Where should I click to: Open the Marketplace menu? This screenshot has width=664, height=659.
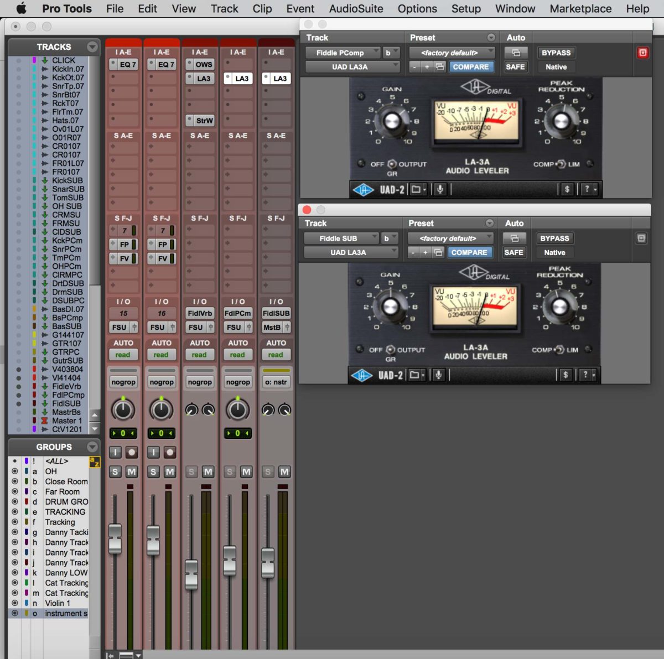click(580, 8)
